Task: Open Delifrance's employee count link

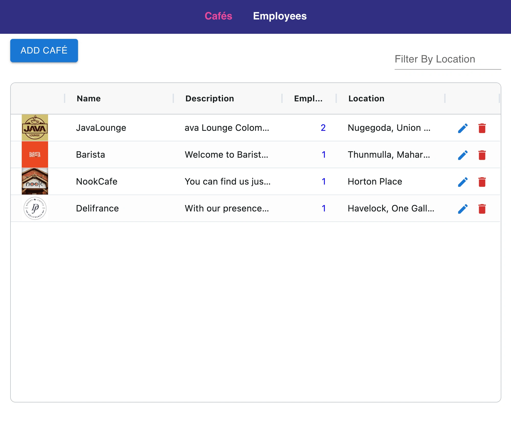Action: 324,208
